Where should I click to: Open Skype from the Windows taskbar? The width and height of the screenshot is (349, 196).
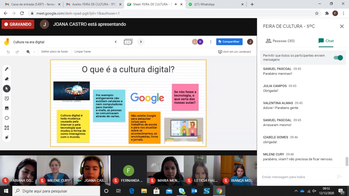click(182, 191)
